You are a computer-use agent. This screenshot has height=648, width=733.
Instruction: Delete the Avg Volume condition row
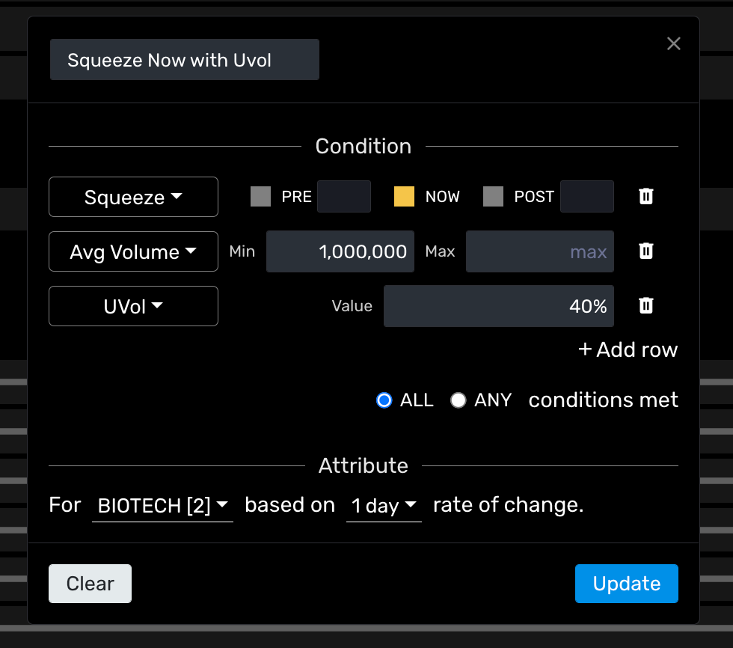point(646,251)
